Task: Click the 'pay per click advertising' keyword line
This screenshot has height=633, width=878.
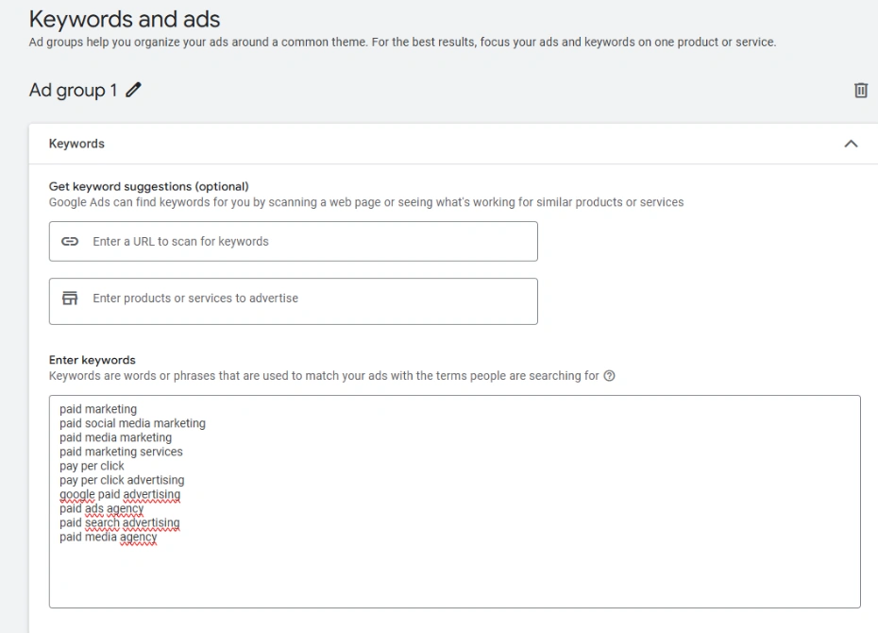Action: click(x=122, y=480)
